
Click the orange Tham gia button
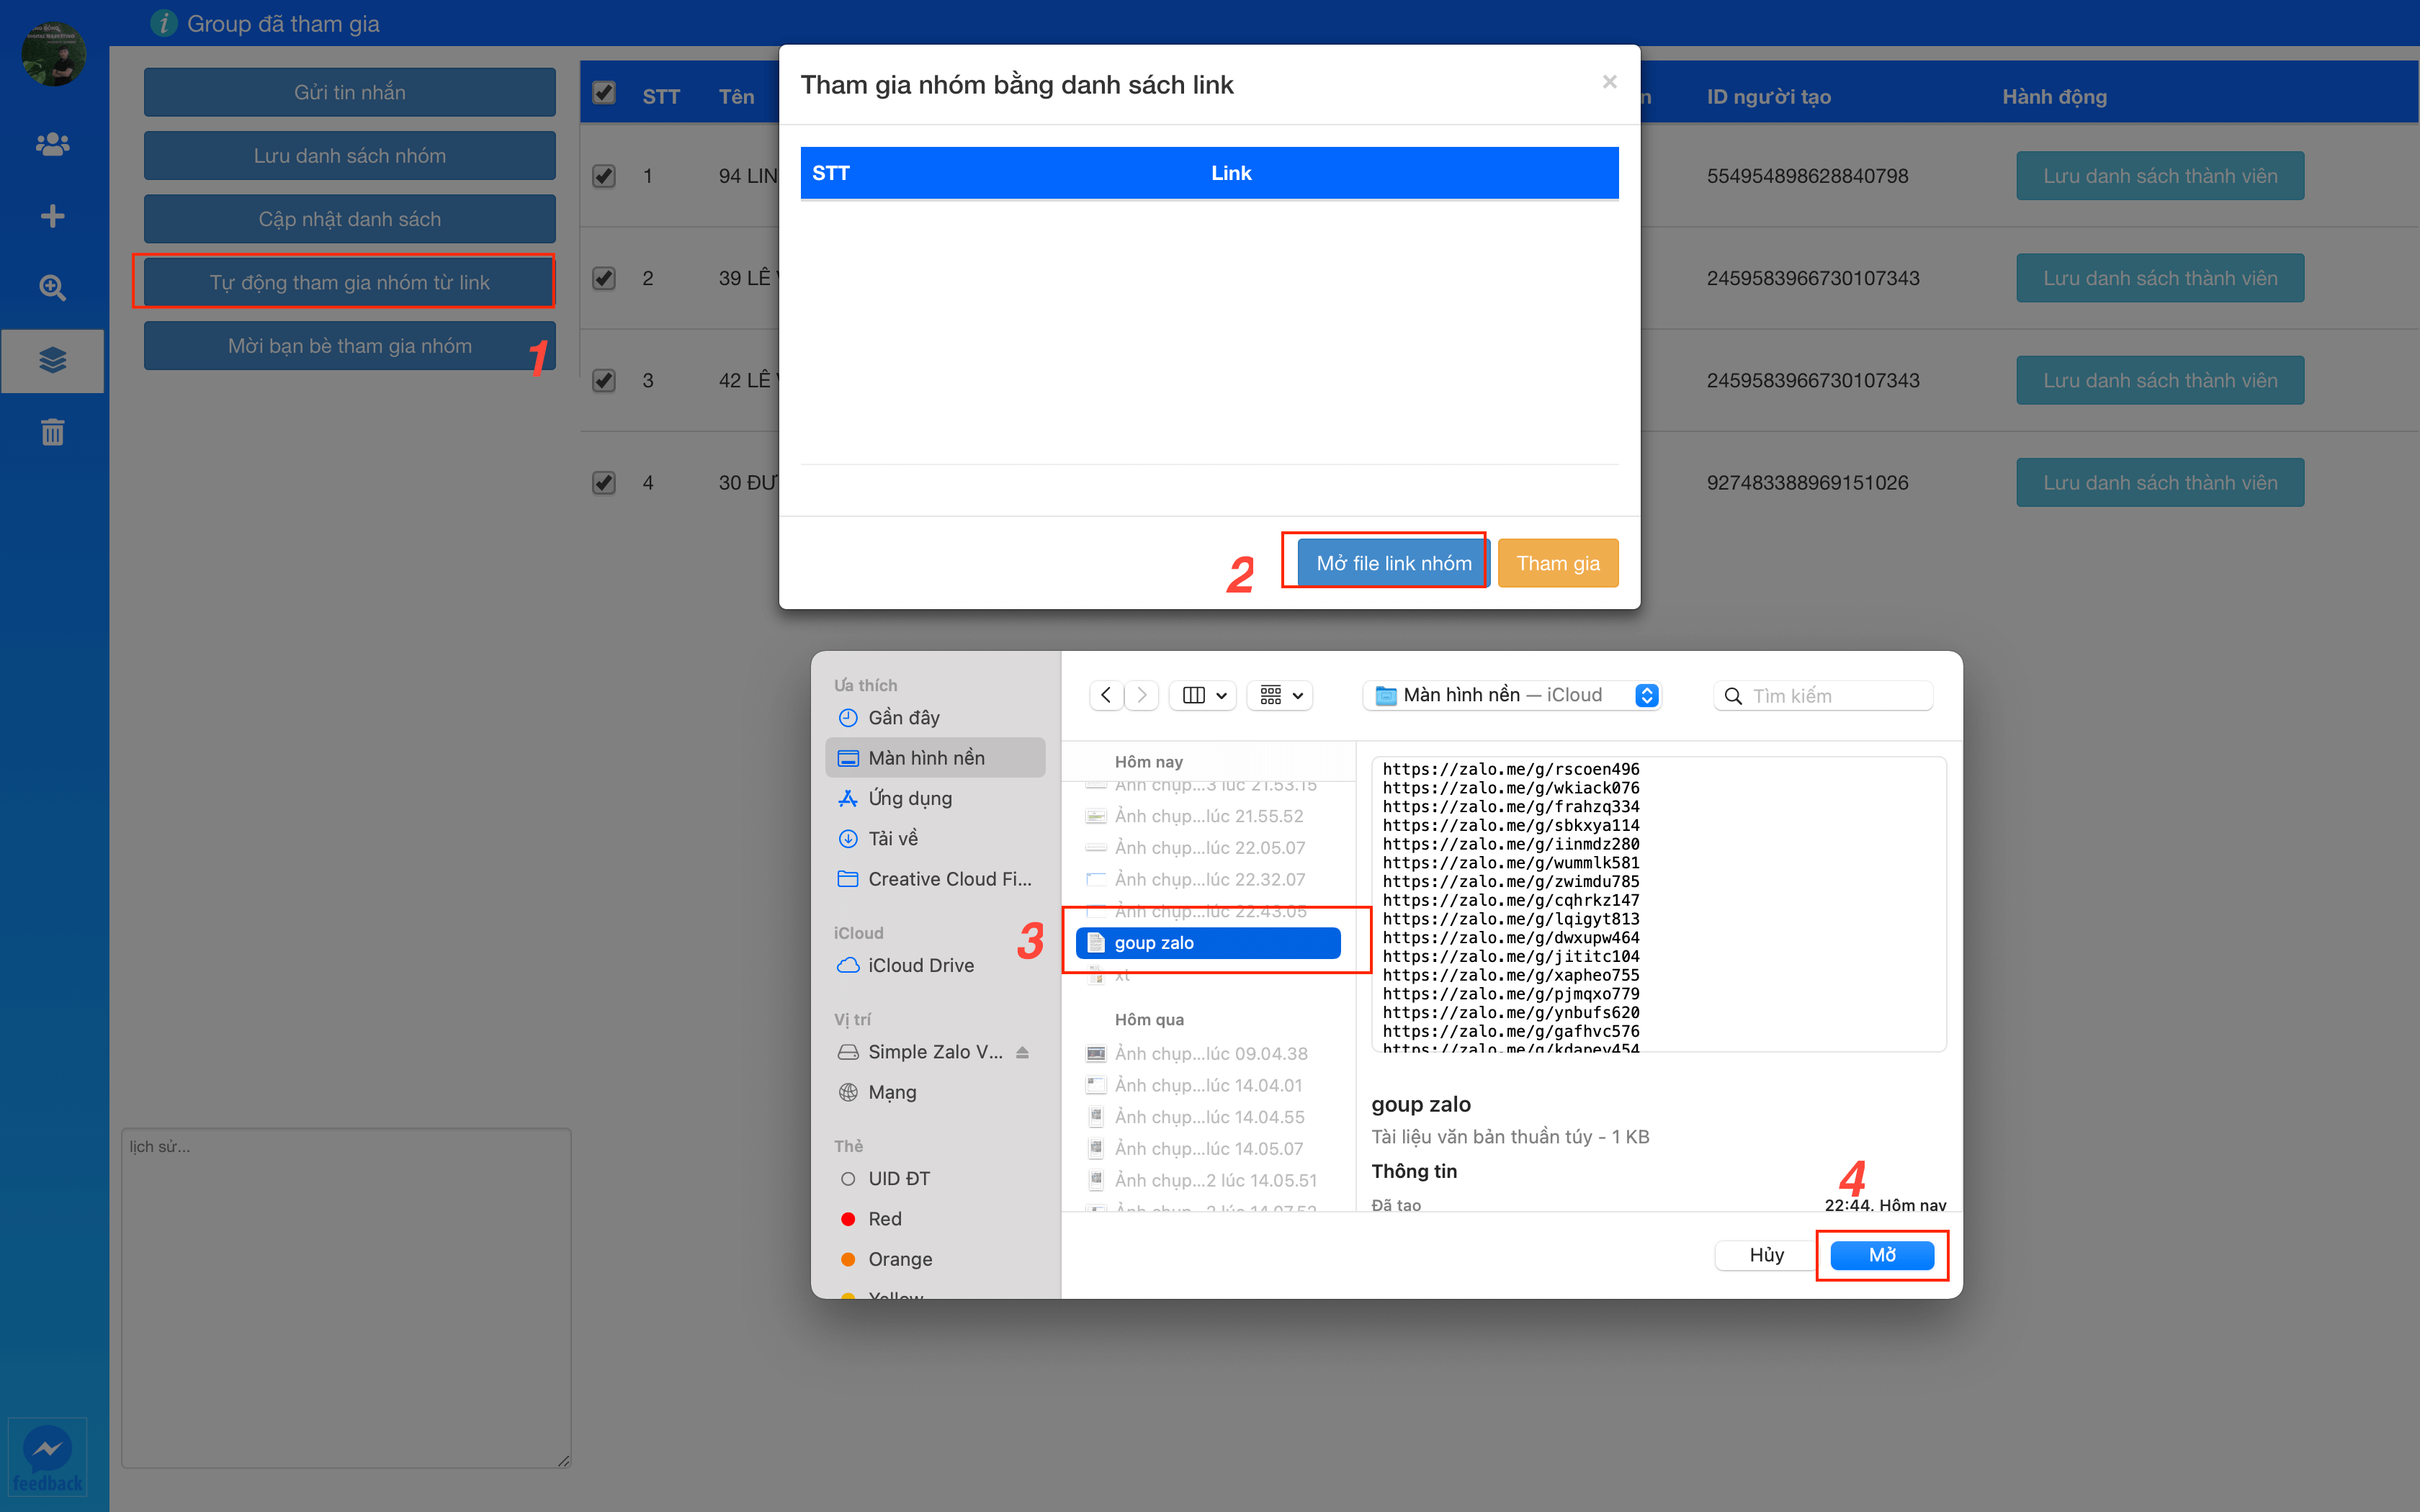click(x=1557, y=563)
